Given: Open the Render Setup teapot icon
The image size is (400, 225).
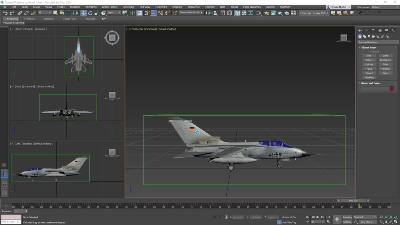Looking at the screenshot, I should tap(266, 13).
